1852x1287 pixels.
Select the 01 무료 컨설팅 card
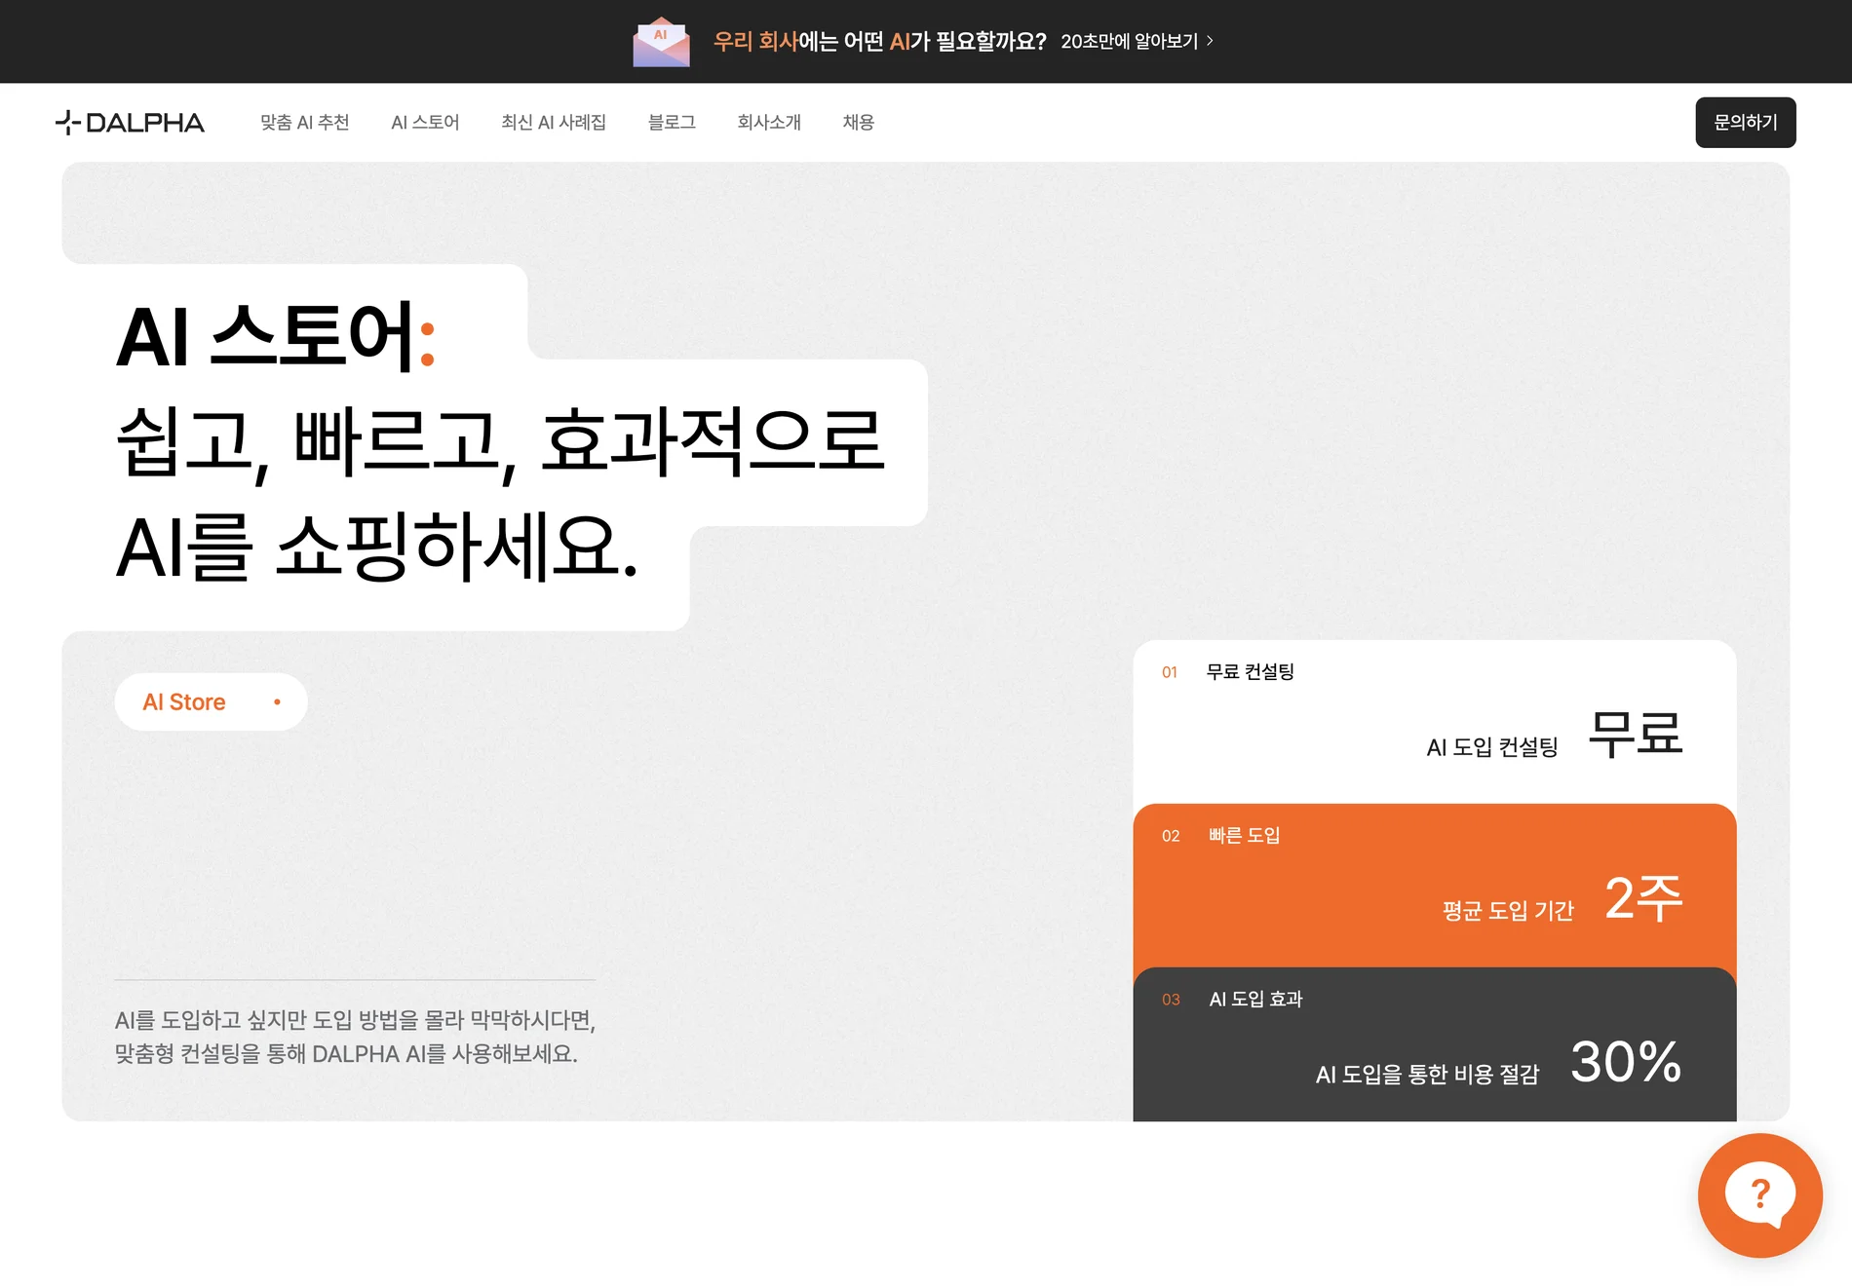(x=1435, y=722)
